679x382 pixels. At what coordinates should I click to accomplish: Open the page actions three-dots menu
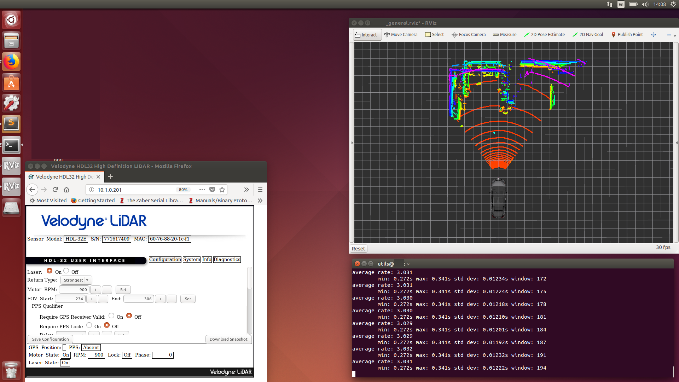pyautogui.click(x=202, y=190)
